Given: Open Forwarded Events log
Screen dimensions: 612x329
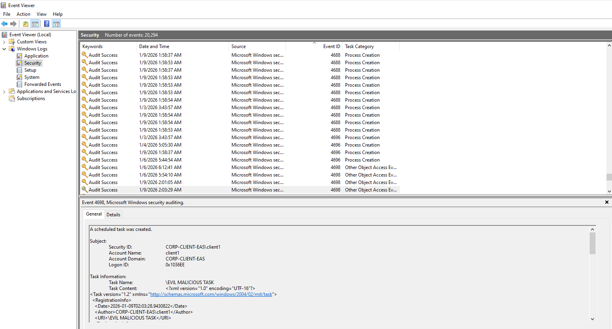Looking at the screenshot, I should pyautogui.click(x=43, y=84).
